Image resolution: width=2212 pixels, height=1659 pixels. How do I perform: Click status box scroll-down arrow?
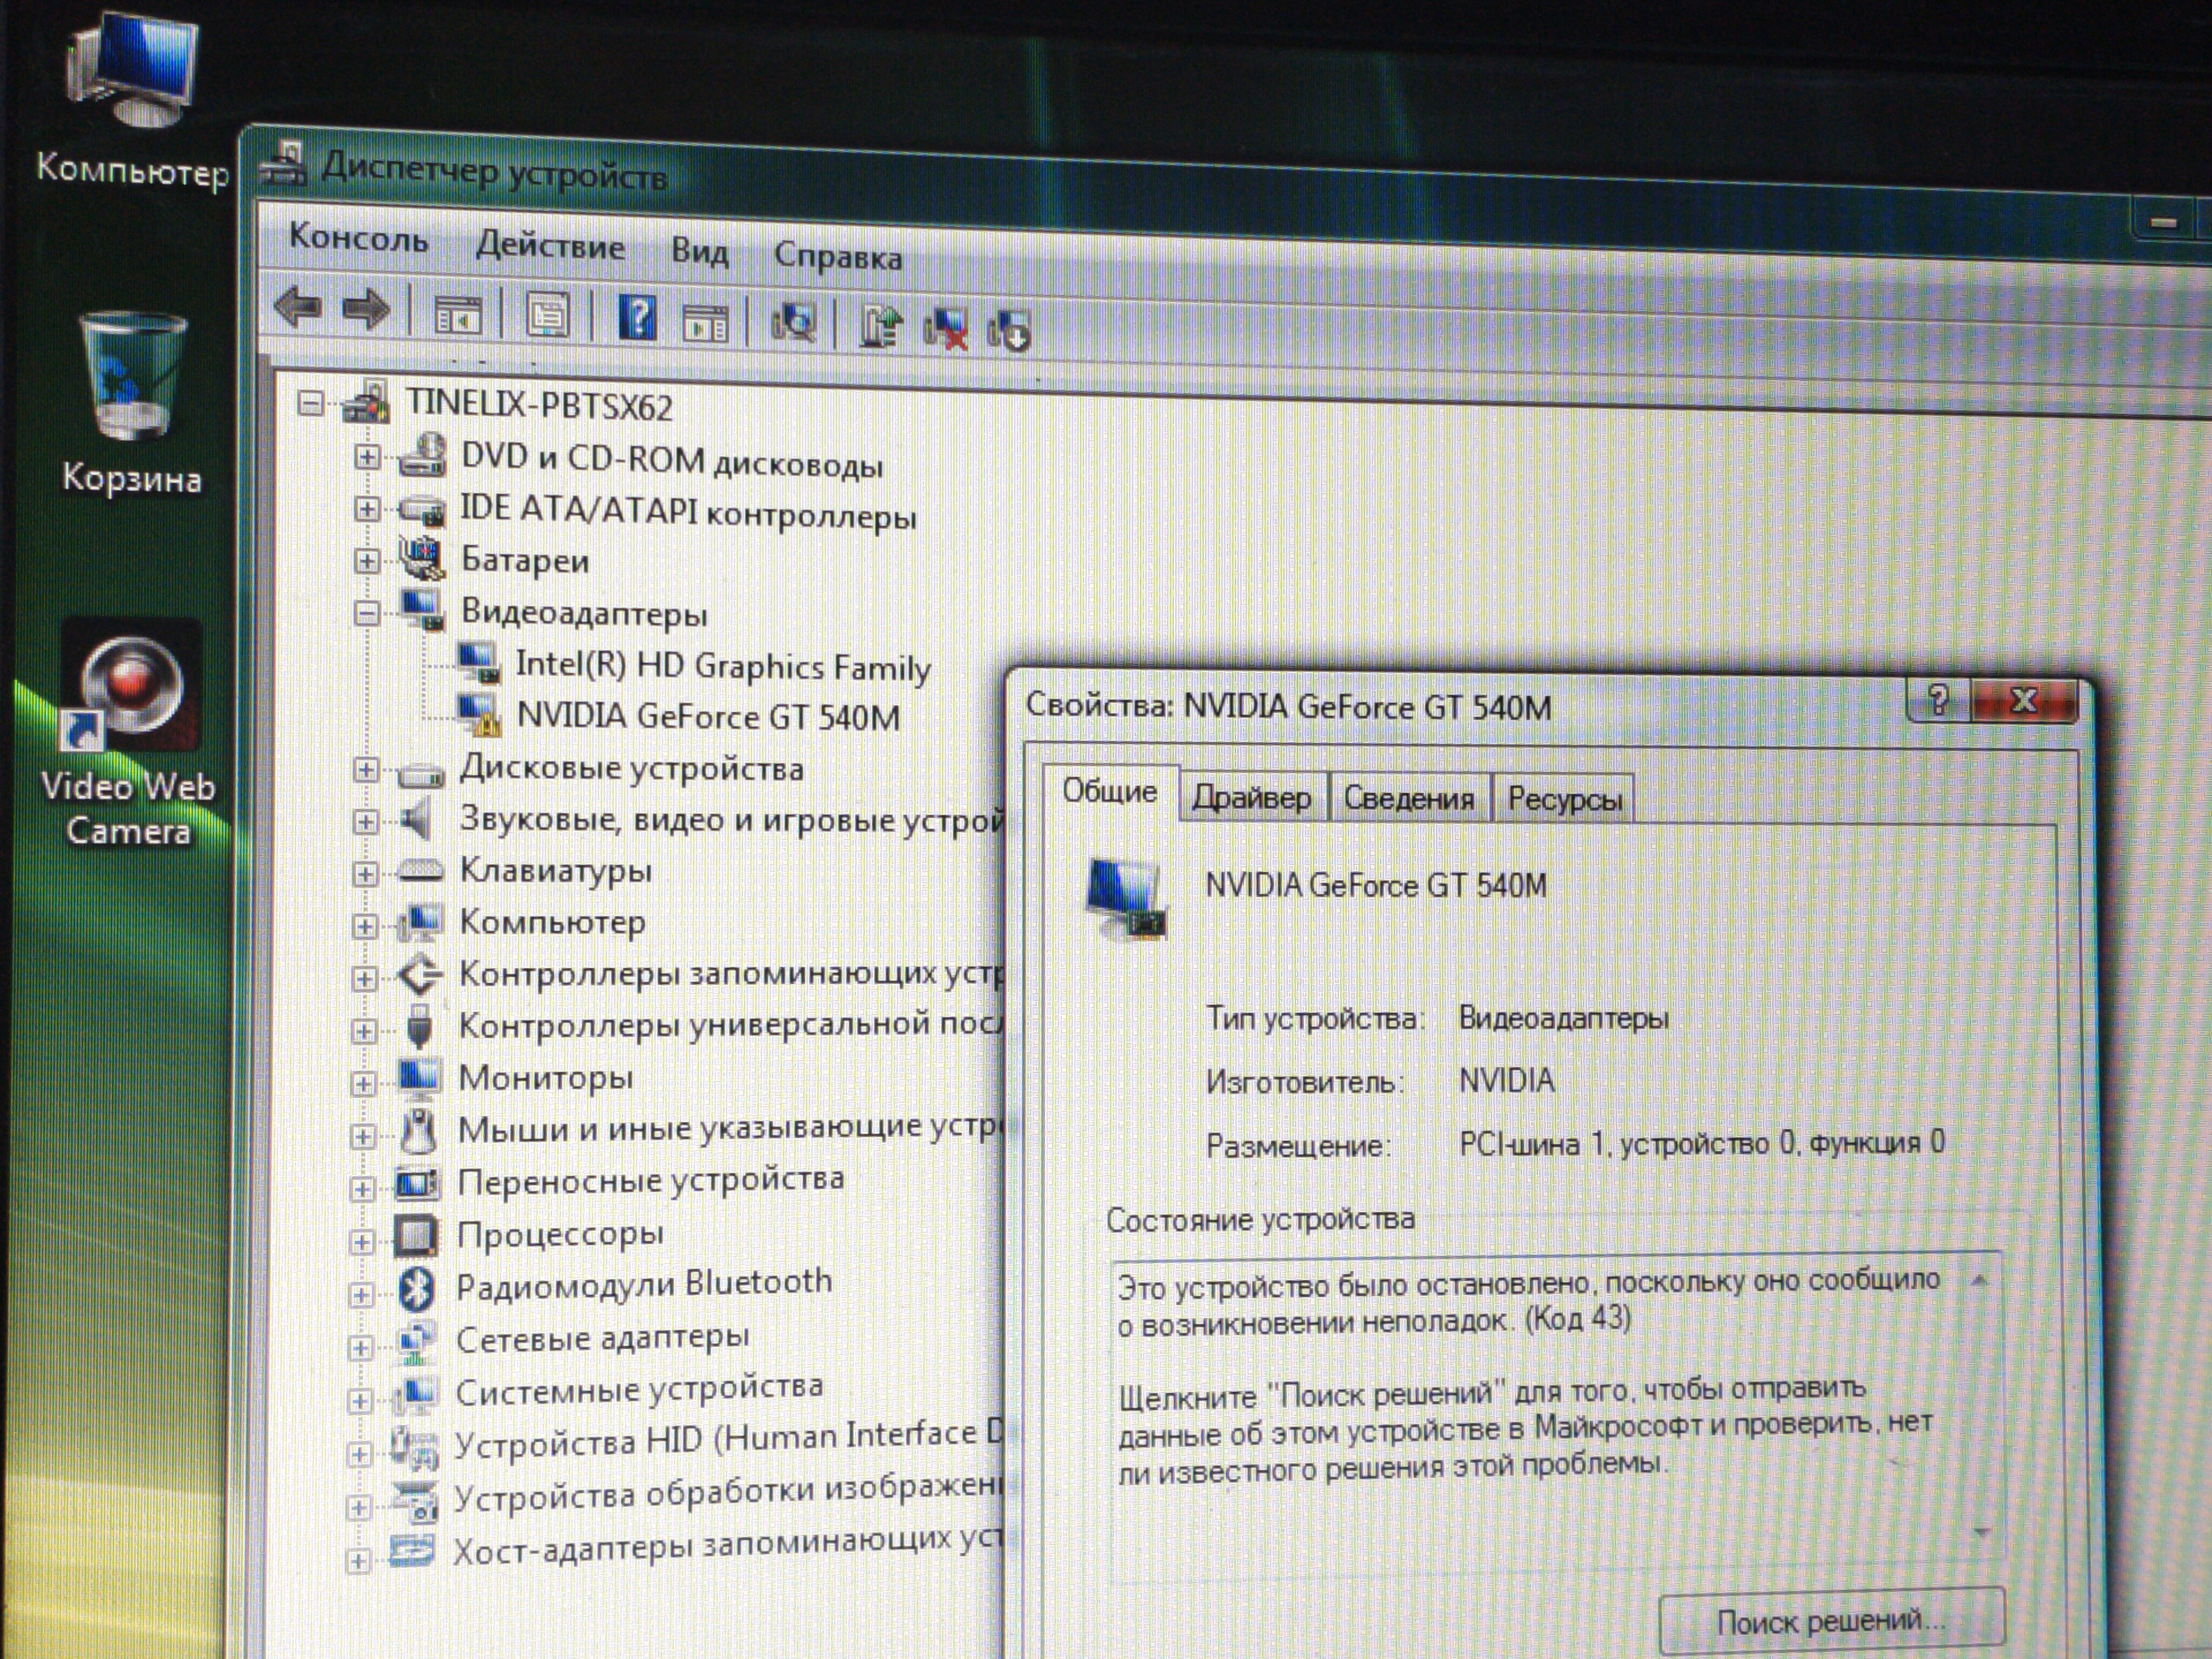pos(1982,1533)
